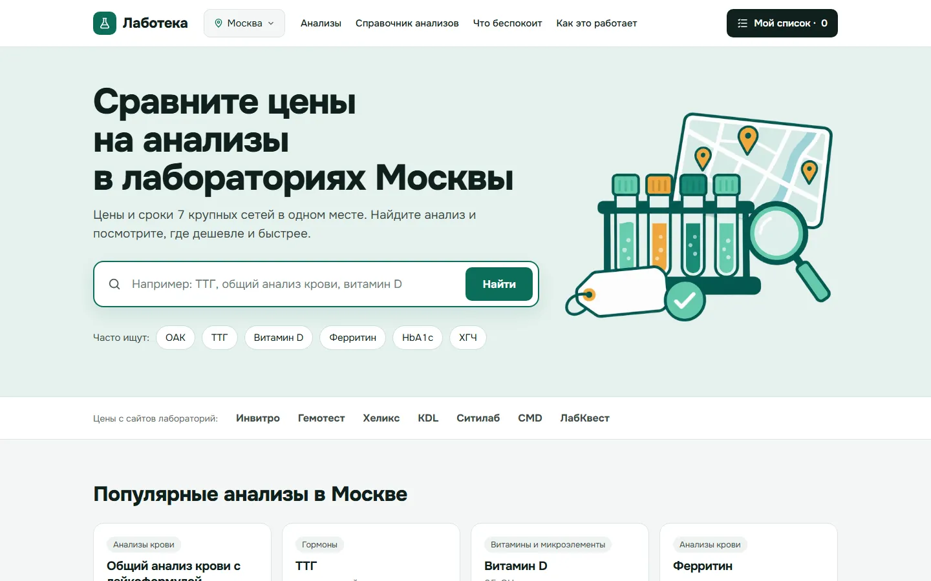Screen dimensions: 931x581
Task: Click the Инвитро laboratory name
Action: 258,418
